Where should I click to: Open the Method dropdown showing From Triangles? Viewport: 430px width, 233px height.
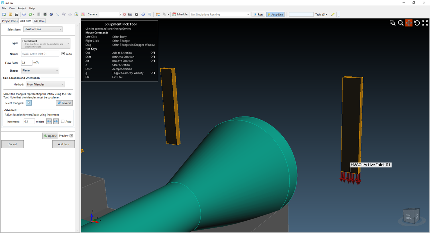click(45, 84)
